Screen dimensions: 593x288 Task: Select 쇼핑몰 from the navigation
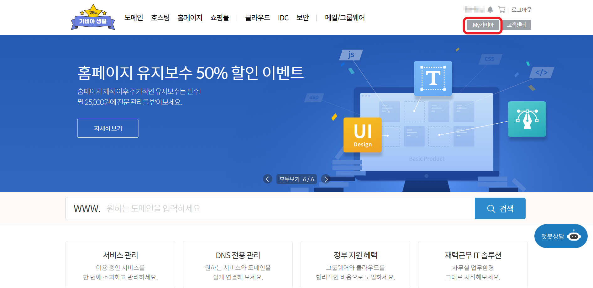pyautogui.click(x=220, y=18)
